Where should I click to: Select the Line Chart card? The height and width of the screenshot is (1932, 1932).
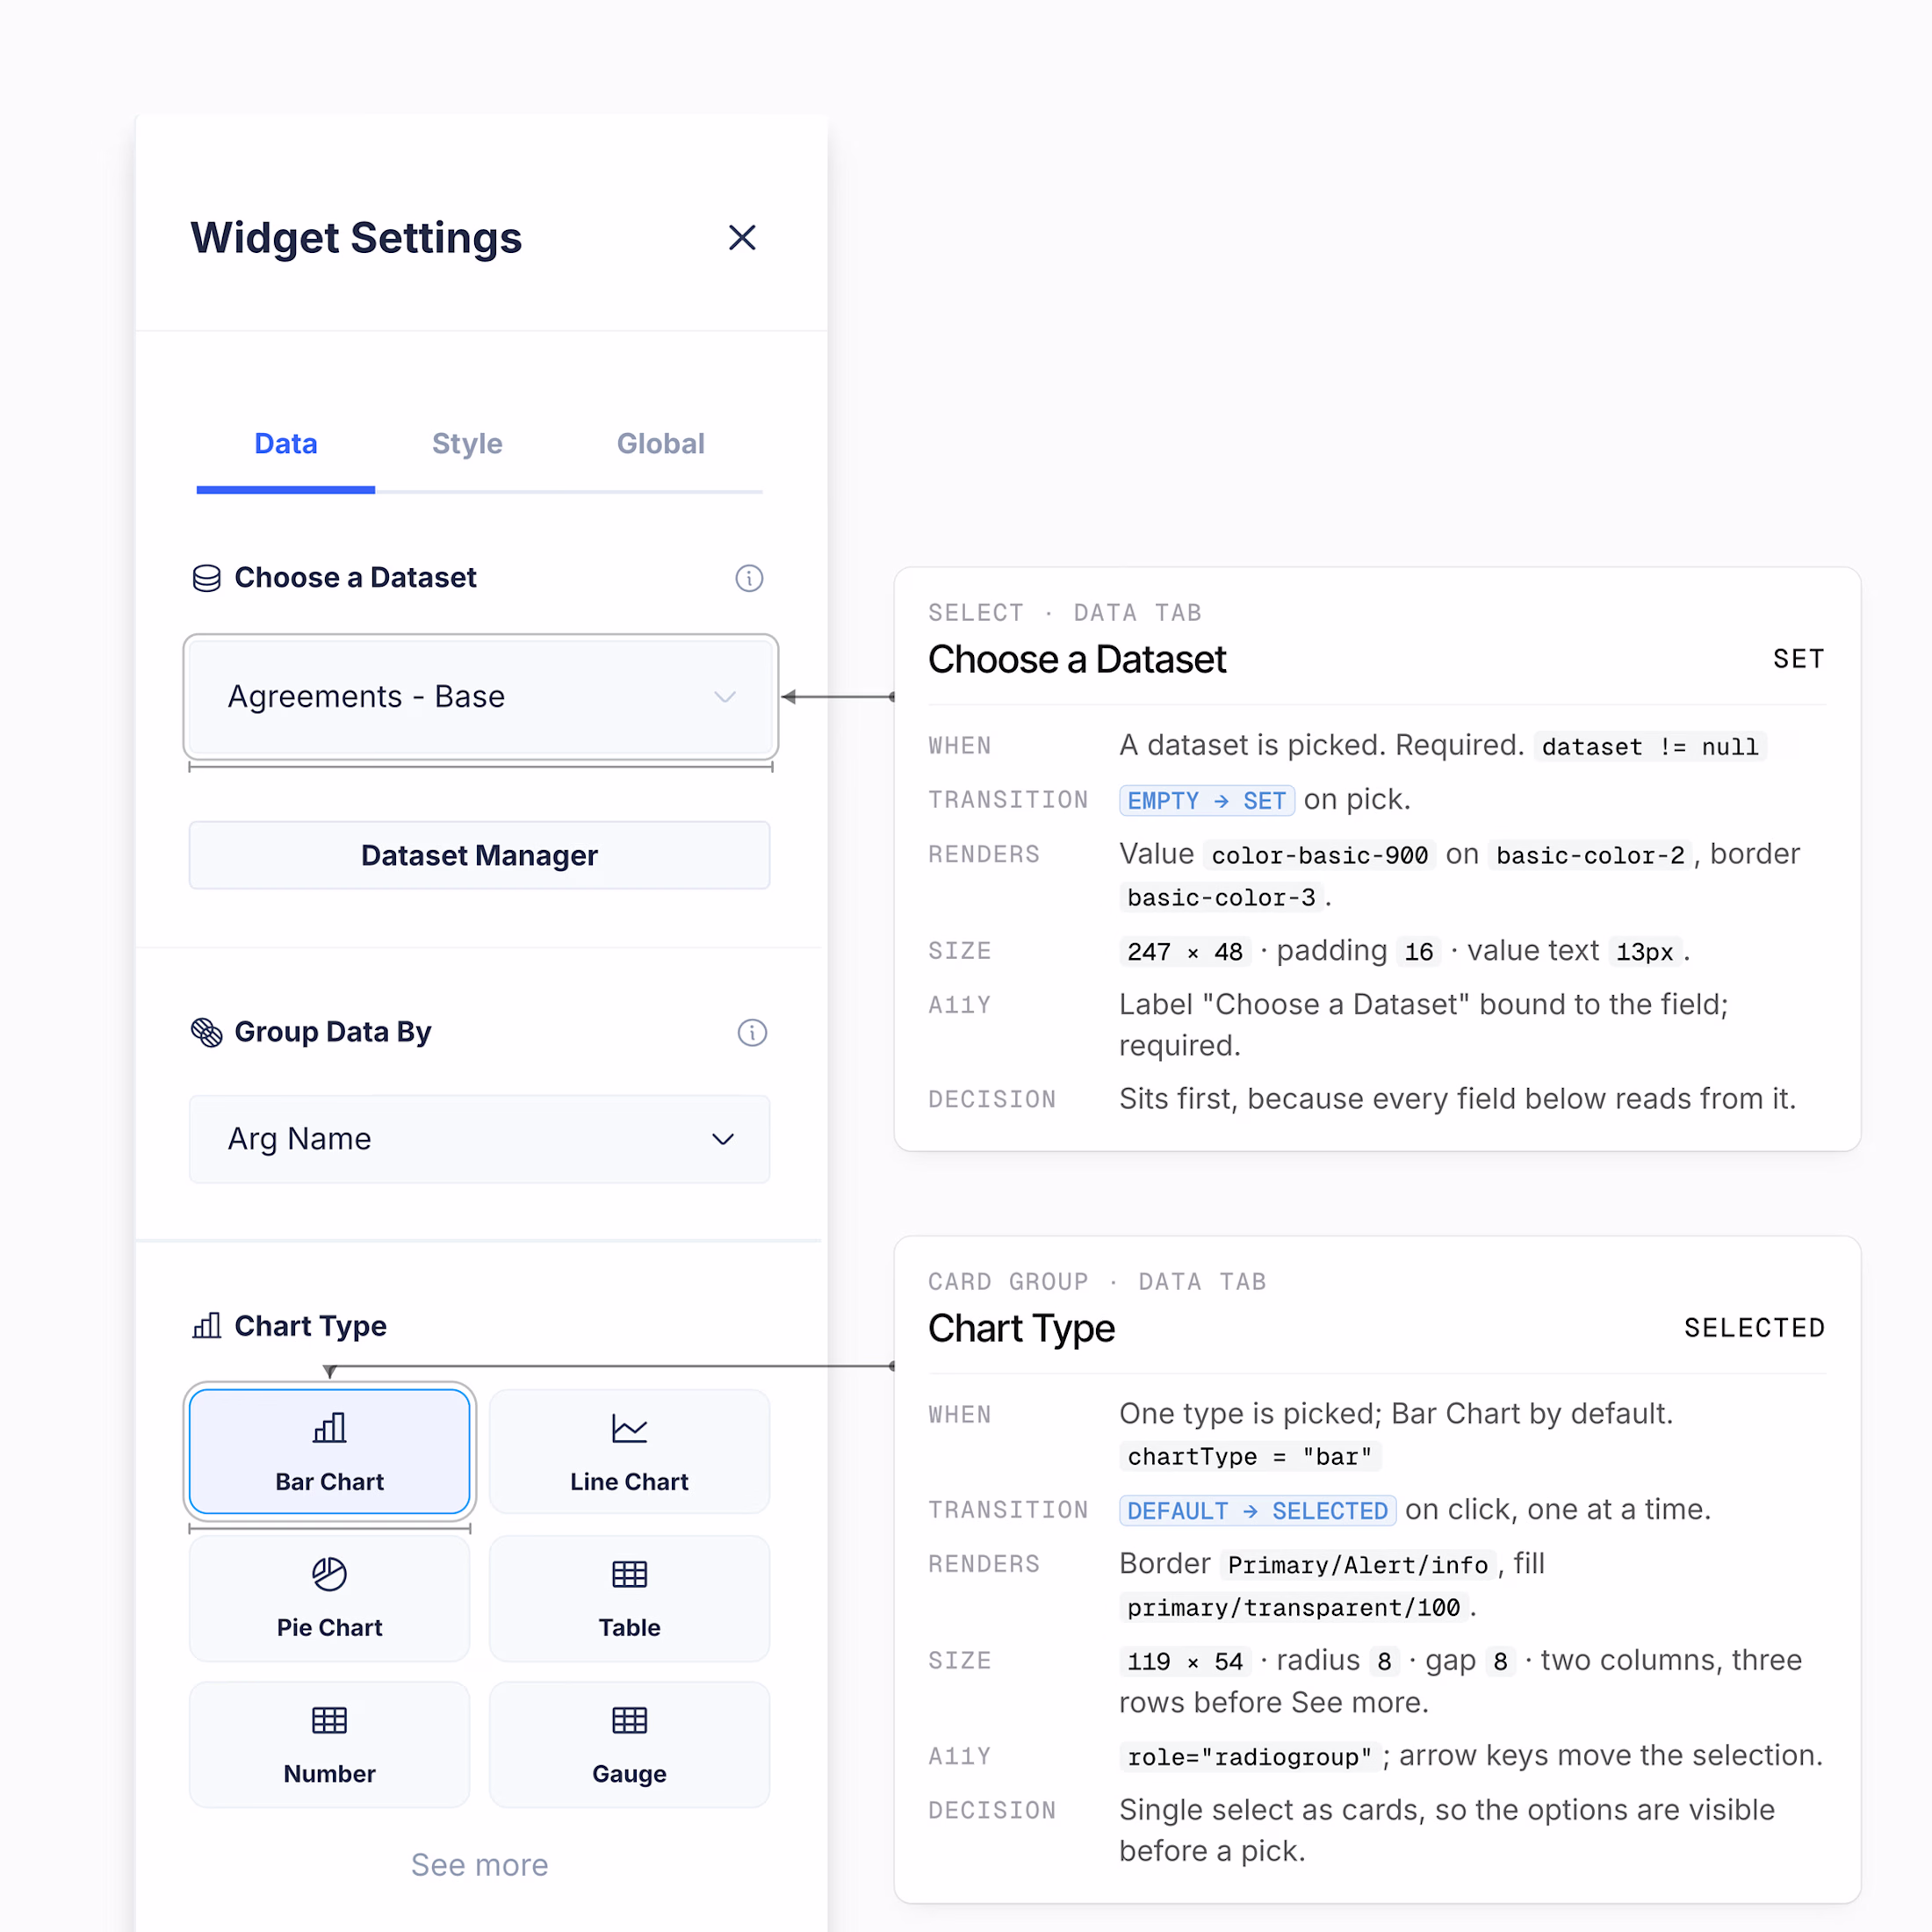630,1451
